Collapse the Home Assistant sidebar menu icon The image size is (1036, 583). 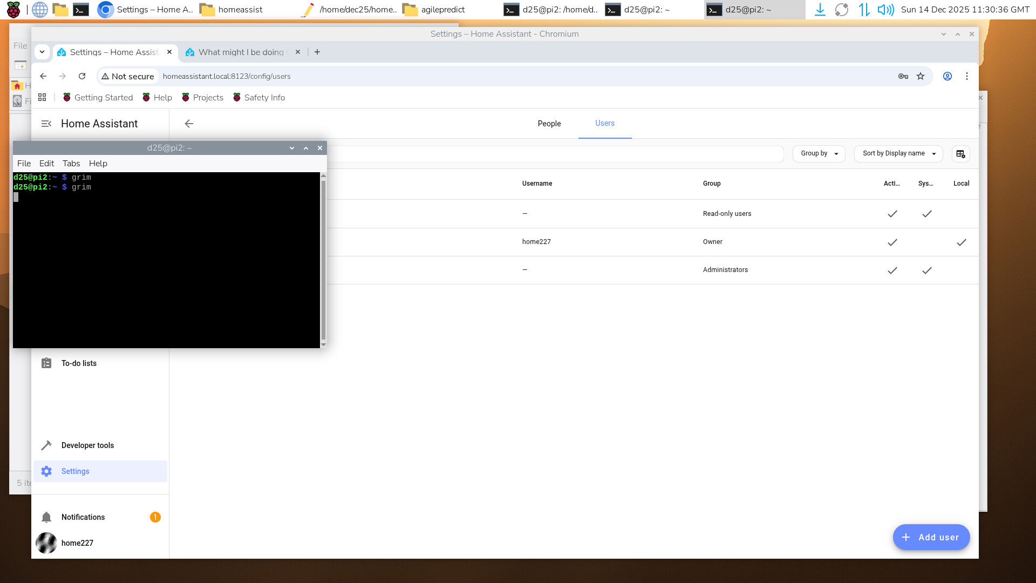click(x=46, y=124)
